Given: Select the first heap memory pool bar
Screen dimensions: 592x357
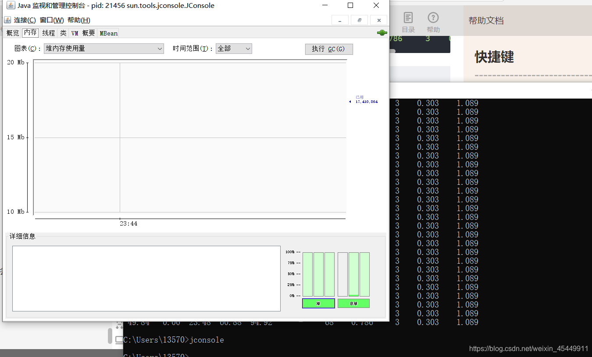Looking at the screenshot, I should tap(307, 274).
